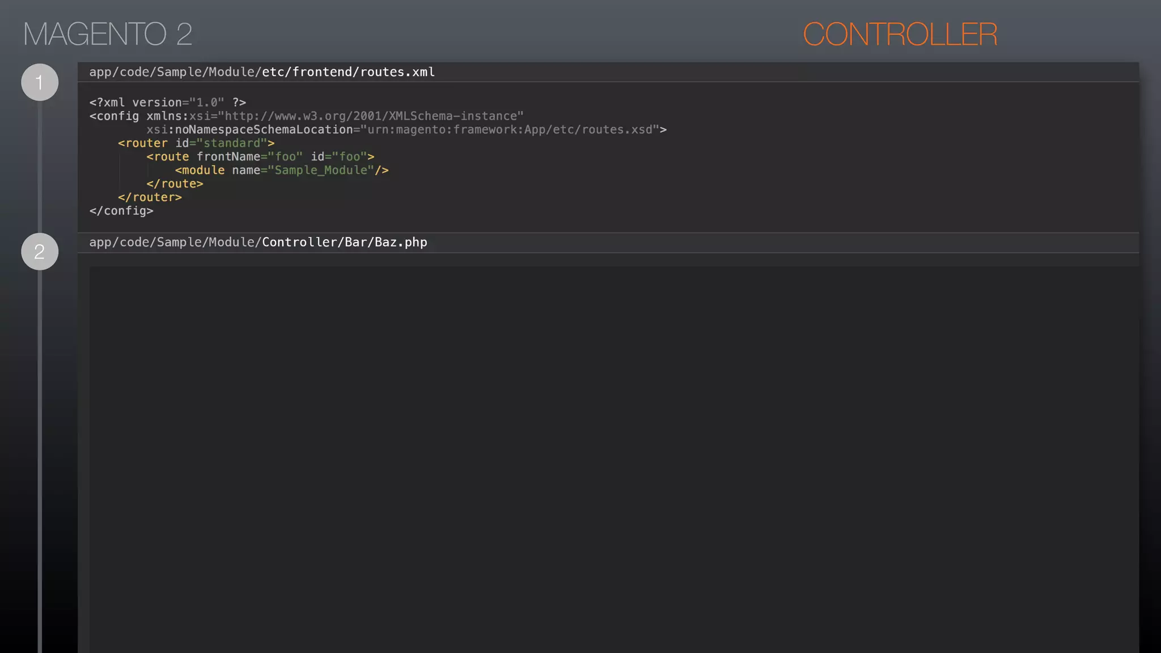Click the router id="standard" opening tag

pos(196,143)
